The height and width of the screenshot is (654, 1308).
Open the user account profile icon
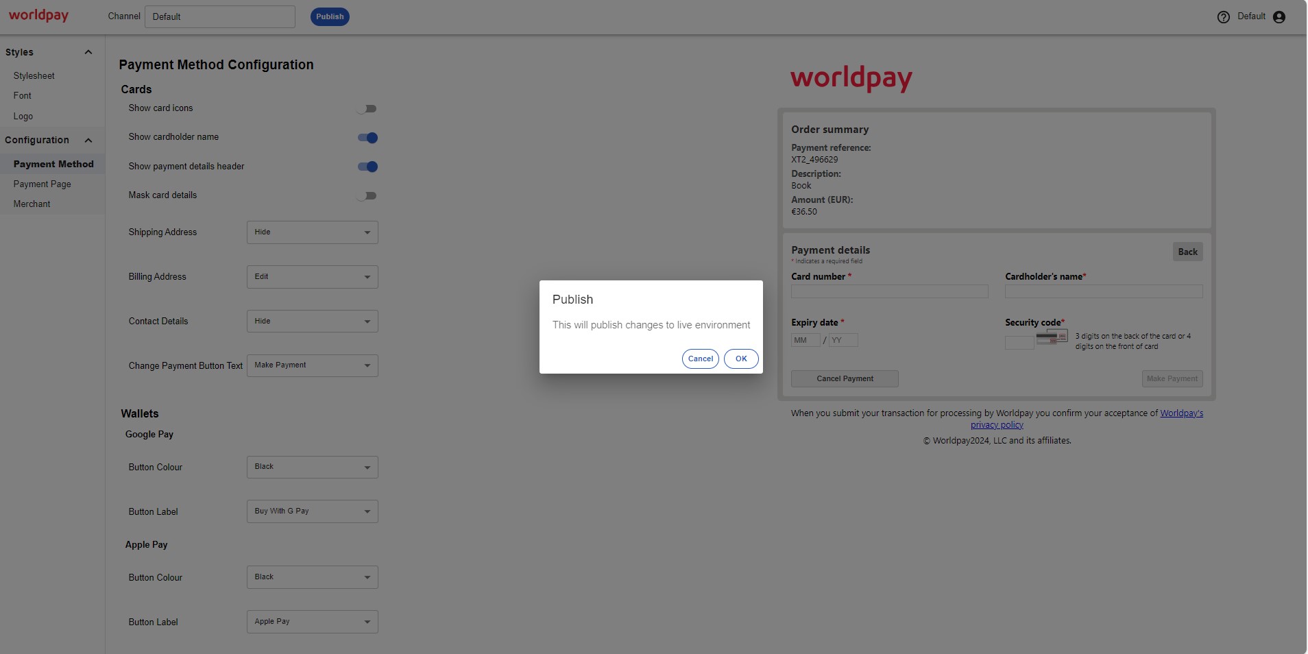[x=1279, y=17]
